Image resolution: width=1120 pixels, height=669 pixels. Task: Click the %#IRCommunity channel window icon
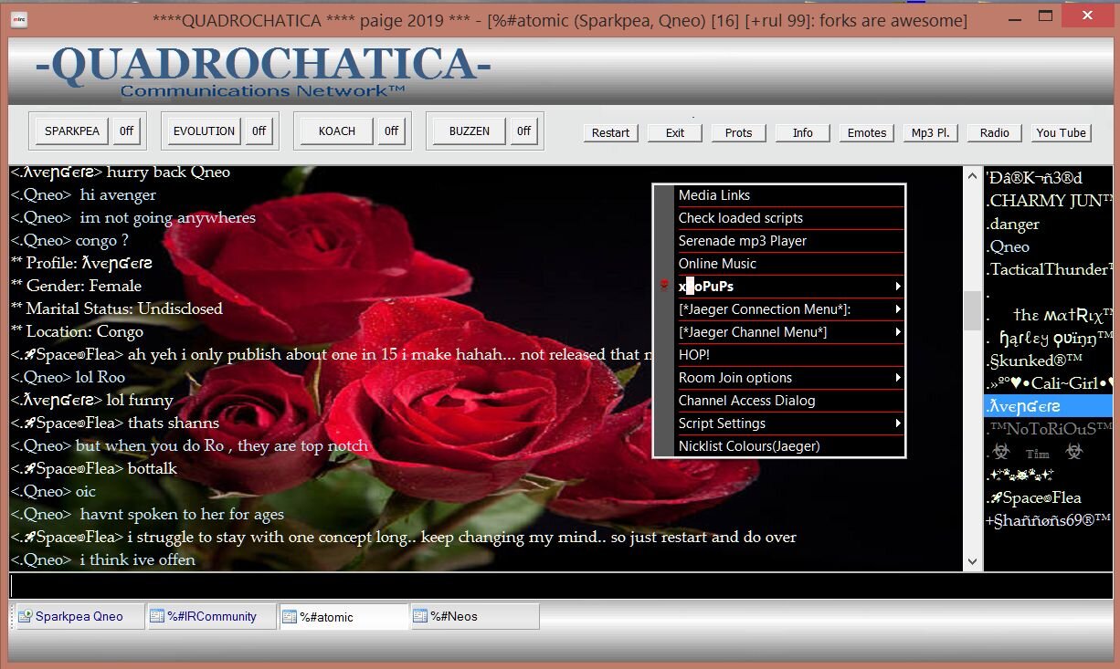157,617
